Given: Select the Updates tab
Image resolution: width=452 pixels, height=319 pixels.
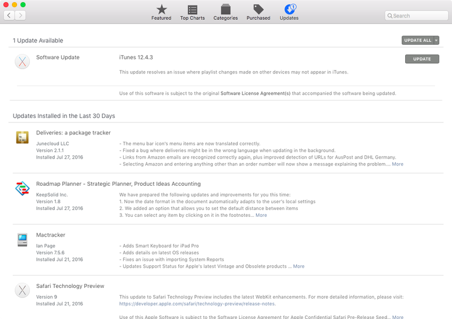Looking at the screenshot, I should 289,12.
